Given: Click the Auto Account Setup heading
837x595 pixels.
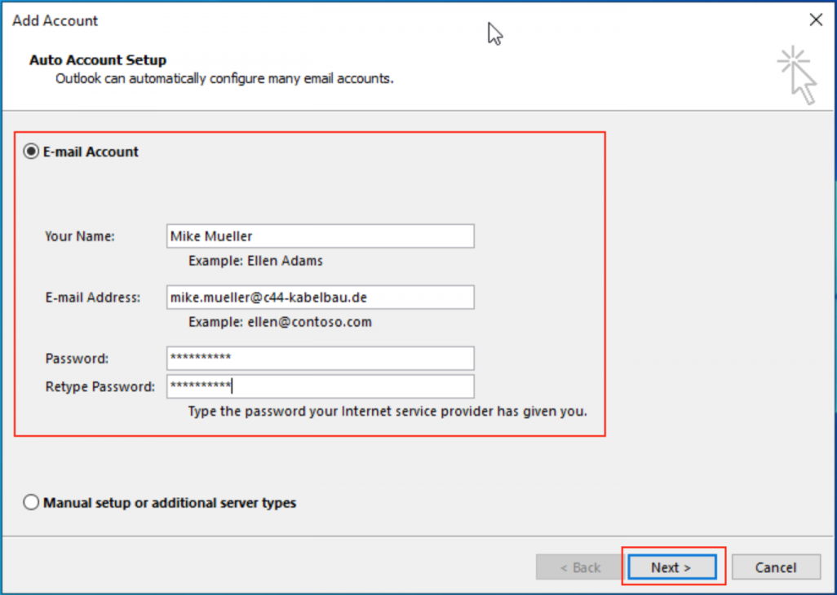Looking at the screenshot, I should (98, 60).
